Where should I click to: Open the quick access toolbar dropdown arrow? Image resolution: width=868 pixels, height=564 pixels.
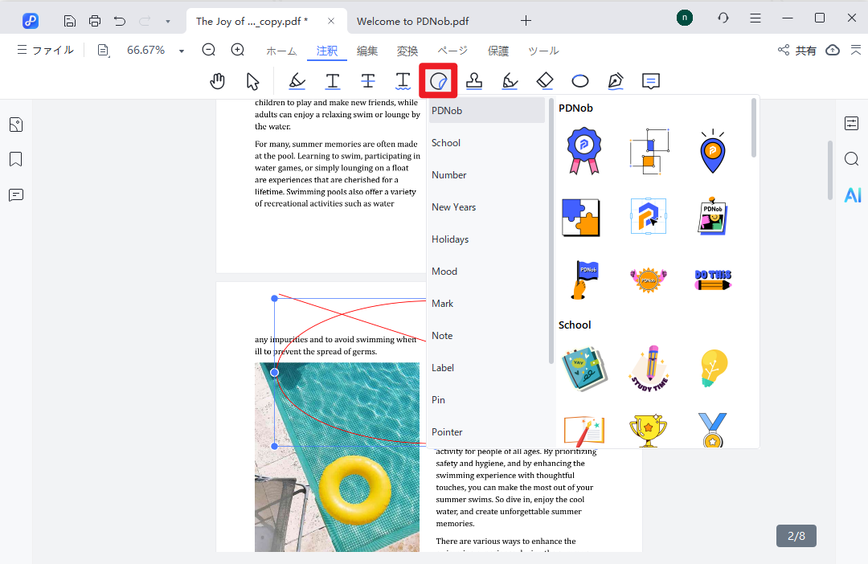point(167,20)
